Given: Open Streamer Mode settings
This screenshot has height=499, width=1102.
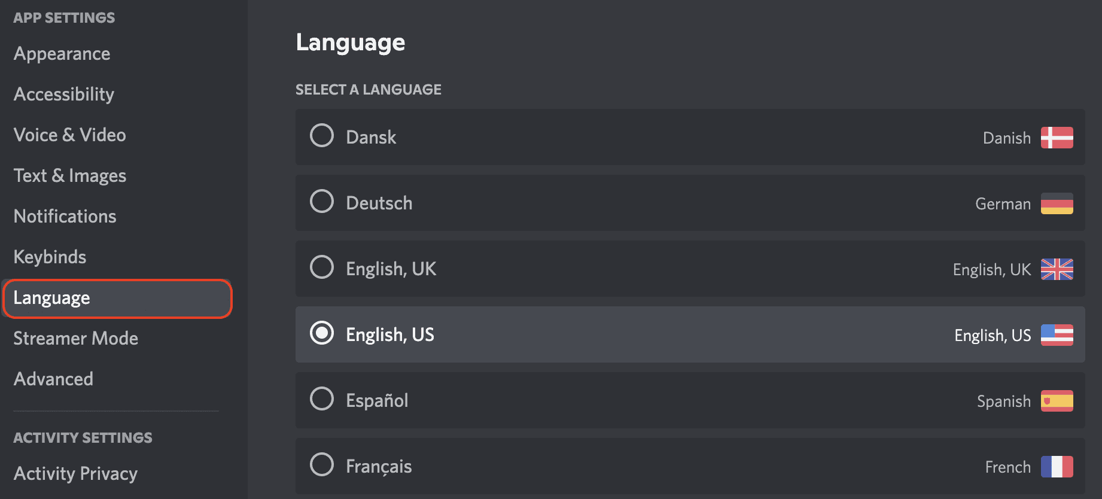Looking at the screenshot, I should pos(75,338).
